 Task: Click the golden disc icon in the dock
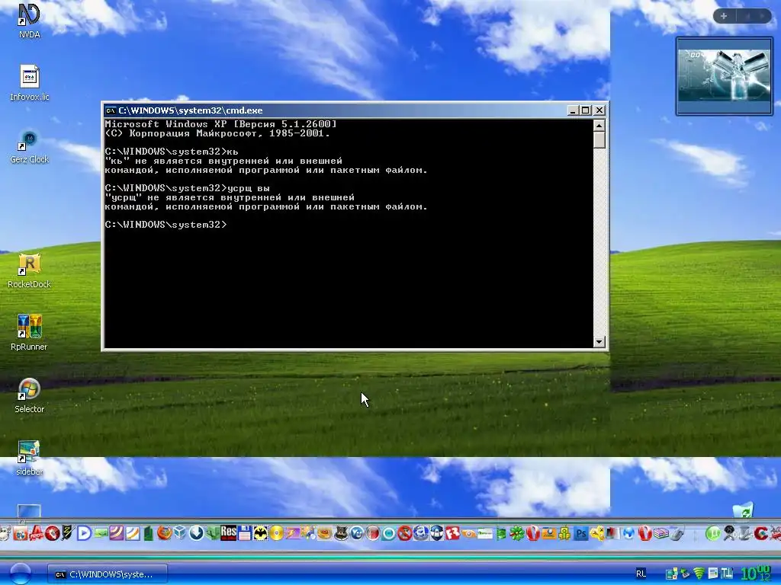(276, 533)
